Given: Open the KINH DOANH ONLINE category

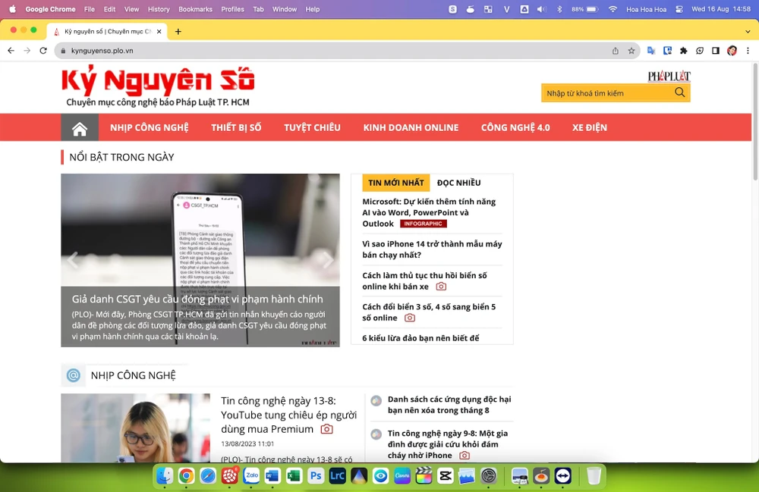Looking at the screenshot, I should 411,127.
